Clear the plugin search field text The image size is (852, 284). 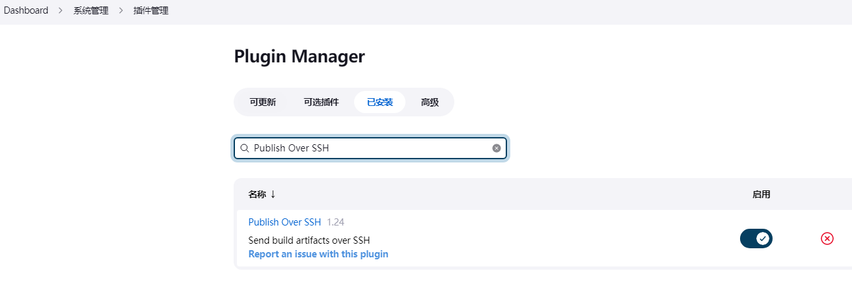[x=497, y=148]
